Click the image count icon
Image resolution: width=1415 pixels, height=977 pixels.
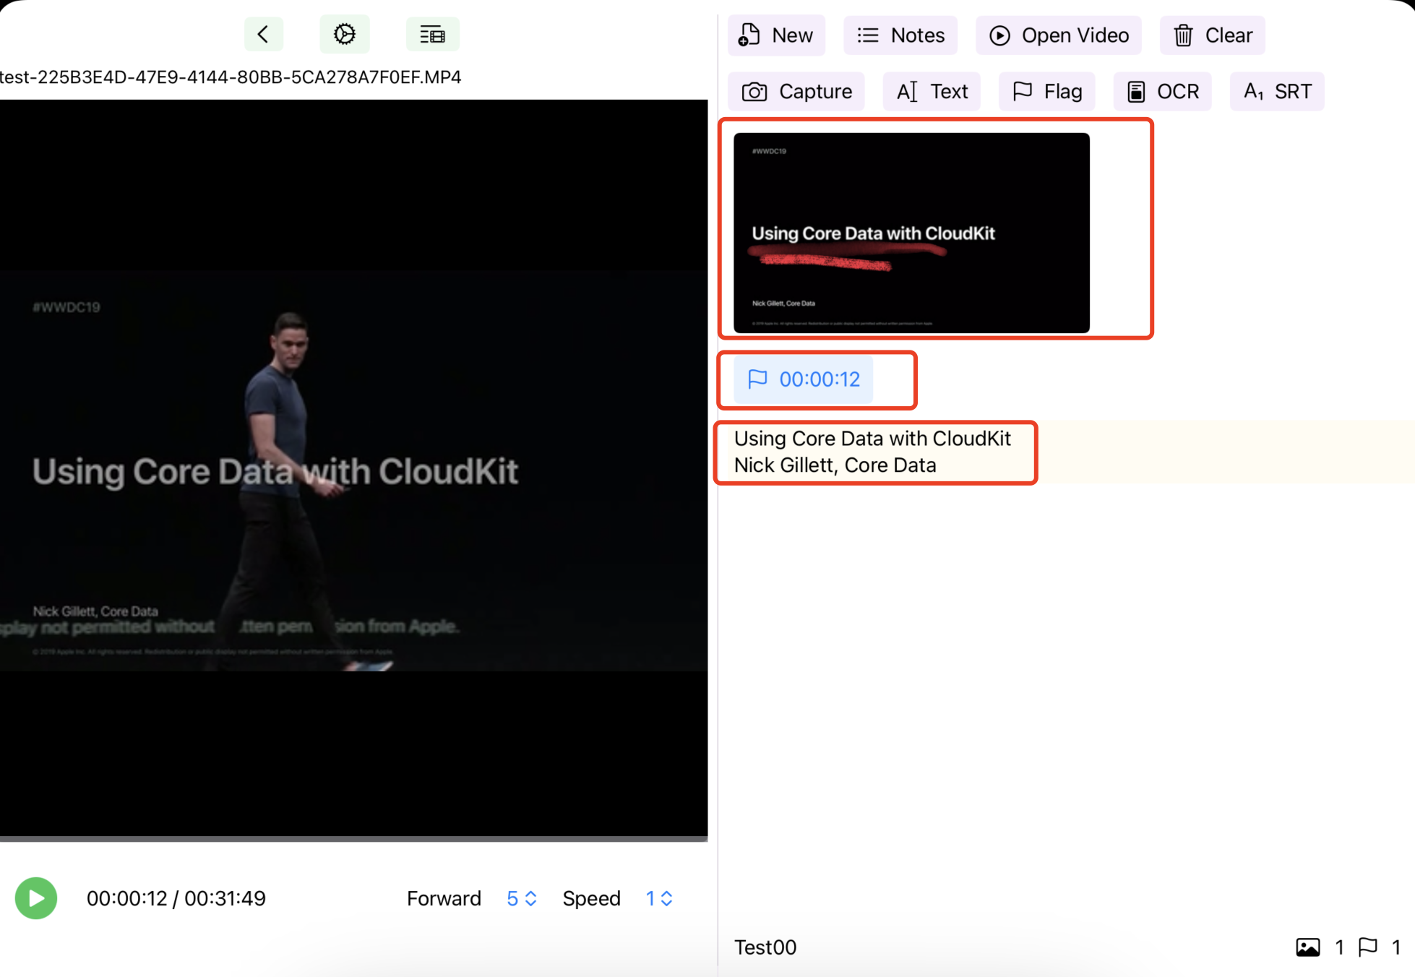point(1308,947)
